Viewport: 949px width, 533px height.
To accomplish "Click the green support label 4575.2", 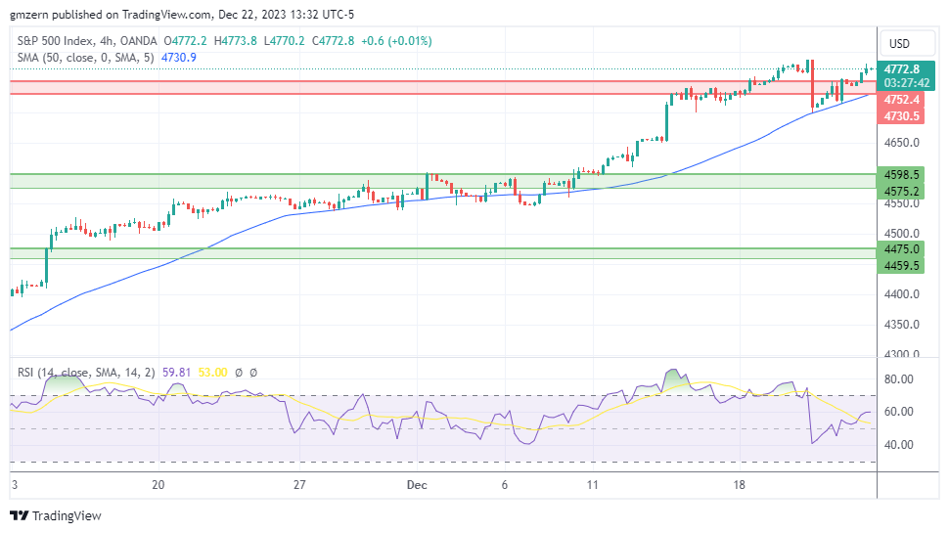I will 901,191.
